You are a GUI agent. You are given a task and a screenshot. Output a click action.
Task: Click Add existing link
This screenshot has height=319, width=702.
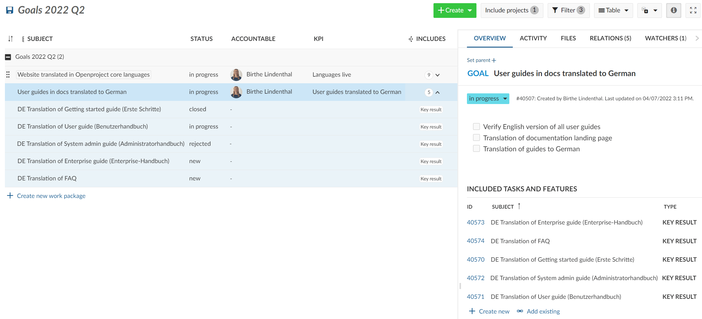point(543,312)
